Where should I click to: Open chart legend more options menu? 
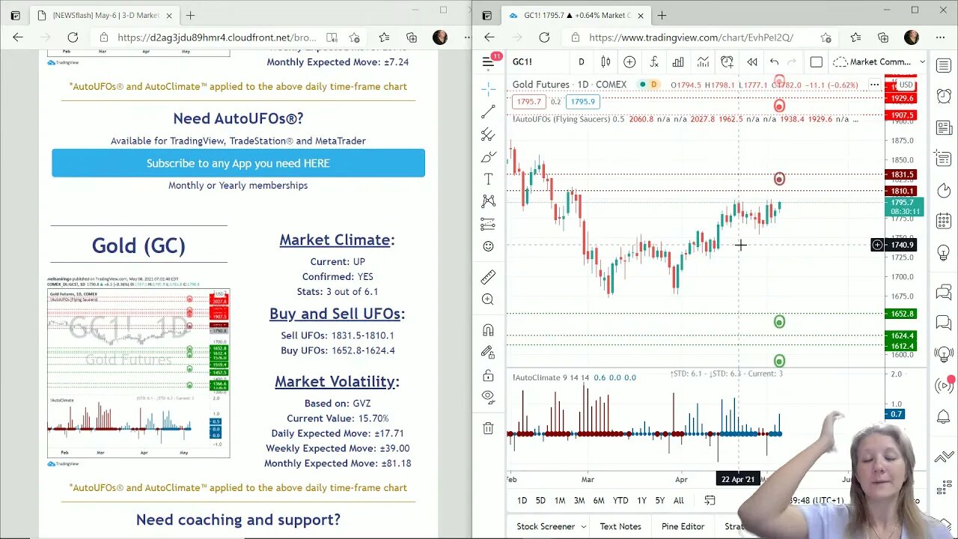point(873,85)
